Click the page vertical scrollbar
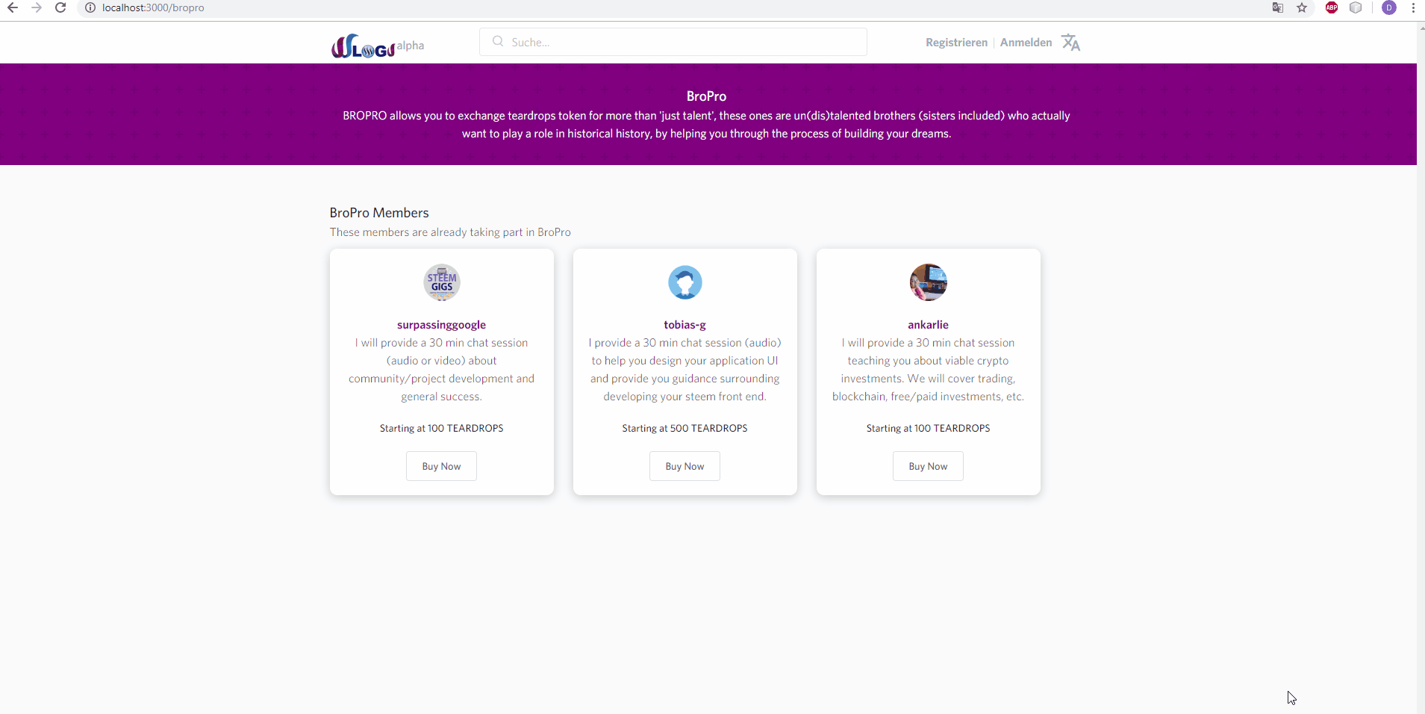 1421,367
